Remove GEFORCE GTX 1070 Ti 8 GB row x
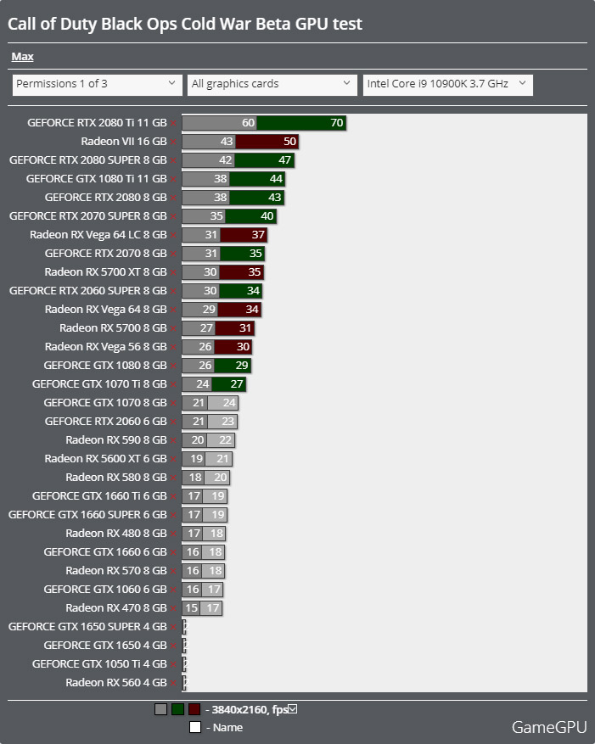 click(173, 384)
